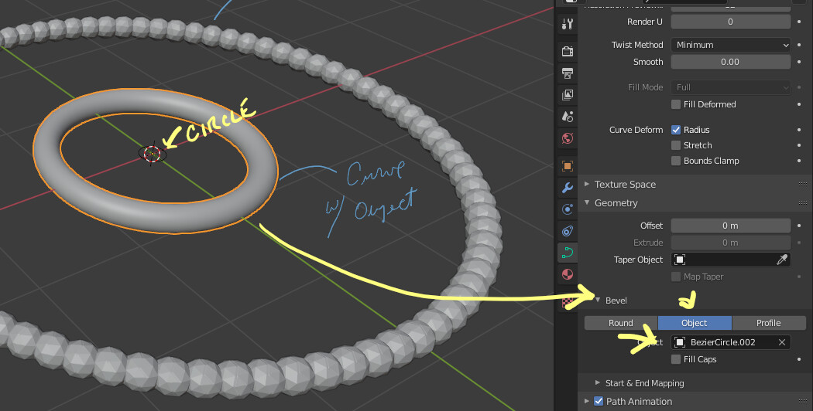Select the torus-shaped curve in viewport

point(156,217)
